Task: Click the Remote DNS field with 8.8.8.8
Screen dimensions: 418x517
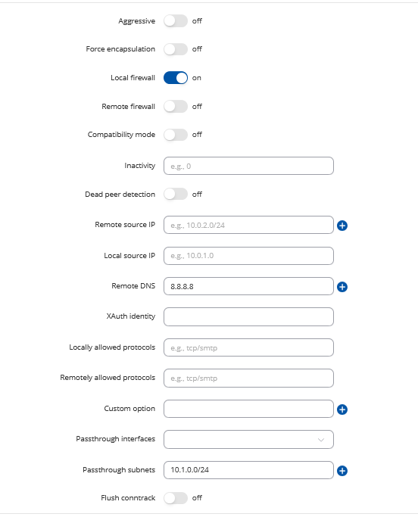Action: click(248, 286)
